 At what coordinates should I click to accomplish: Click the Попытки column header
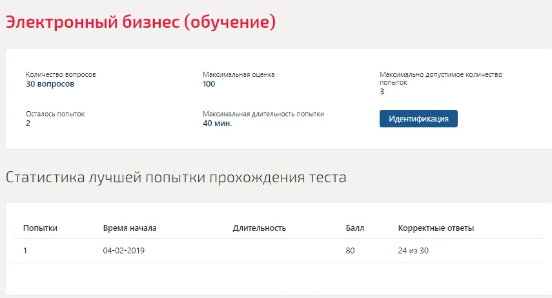pos(40,228)
